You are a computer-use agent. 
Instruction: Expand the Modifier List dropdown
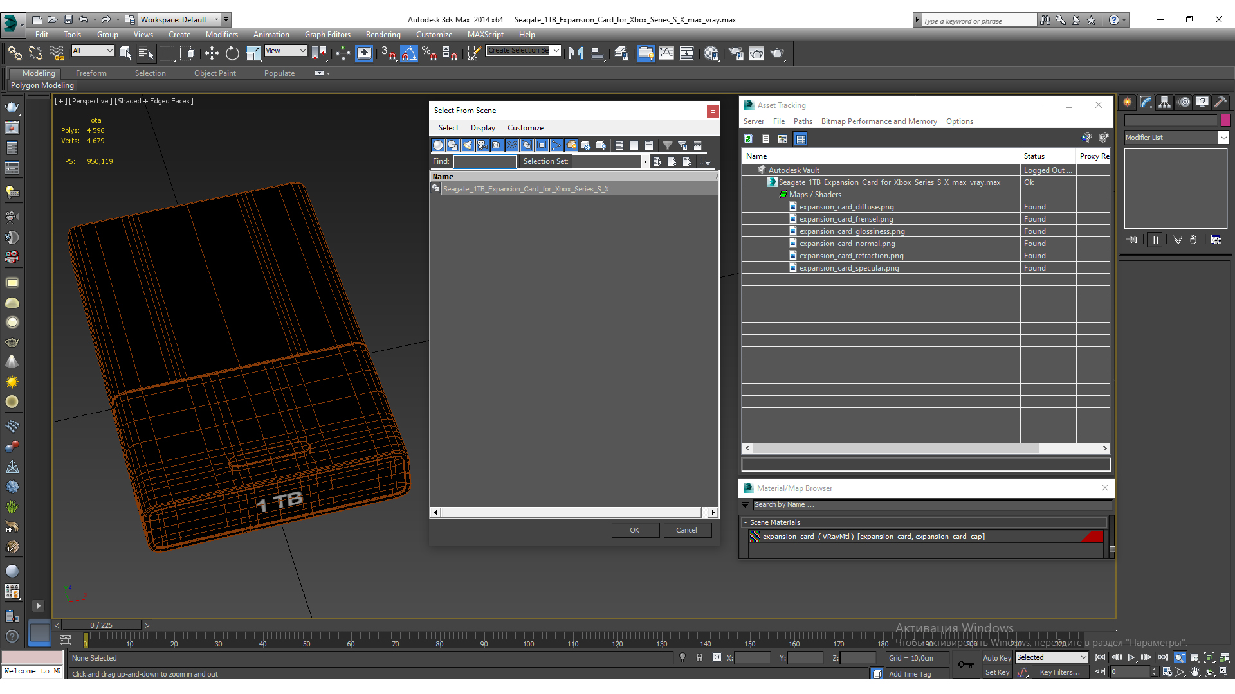(x=1223, y=138)
